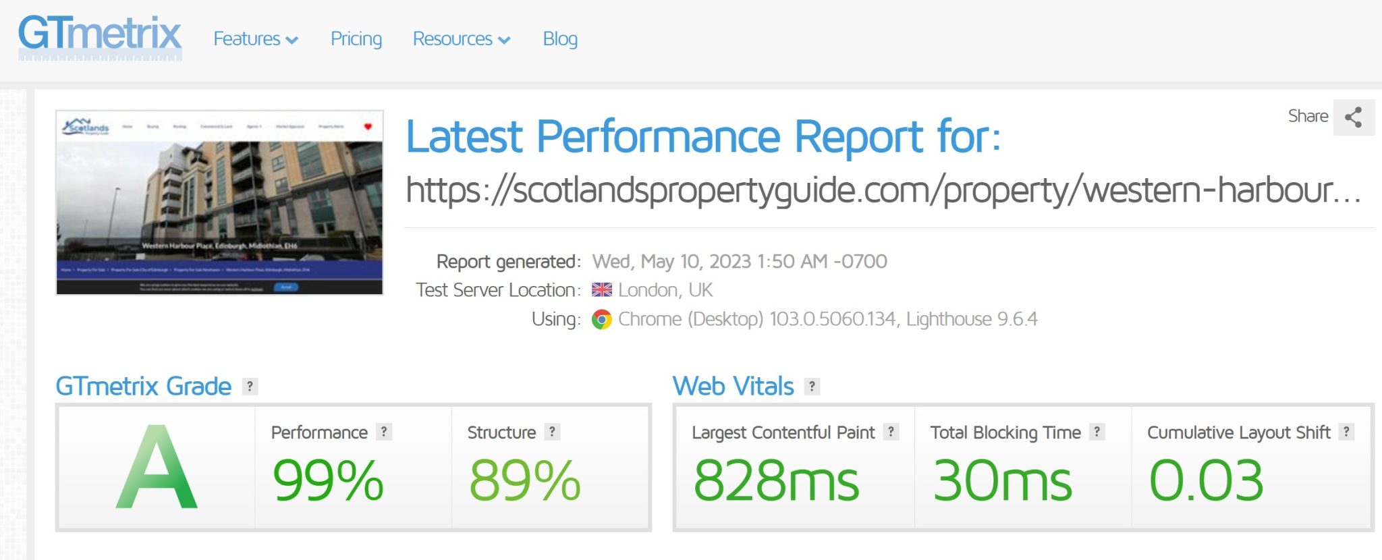Image resolution: width=1382 pixels, height=560 pixels.
Task: Open the Web Vitals help icon
Action: [x=812, y=387]
